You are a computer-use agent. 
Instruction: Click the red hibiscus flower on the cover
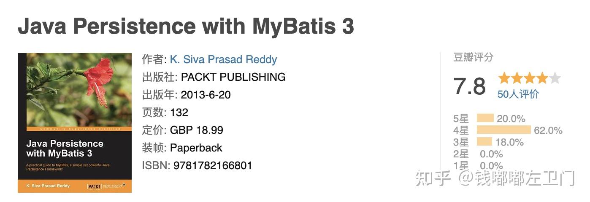click(x=99, y=80)
